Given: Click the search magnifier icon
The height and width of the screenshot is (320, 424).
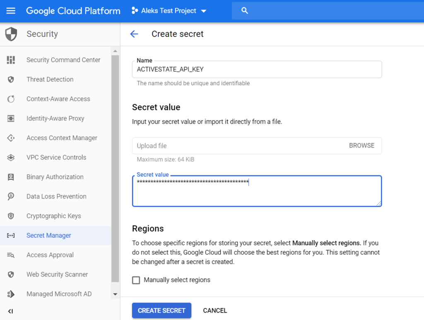Looking at the screenshot, I should pyautogui.click(x=244, y=11).
